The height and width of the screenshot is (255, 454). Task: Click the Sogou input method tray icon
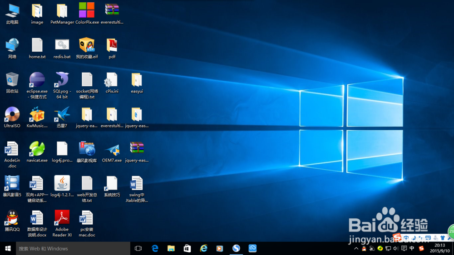pyautogui.click(x=421, y=248)
